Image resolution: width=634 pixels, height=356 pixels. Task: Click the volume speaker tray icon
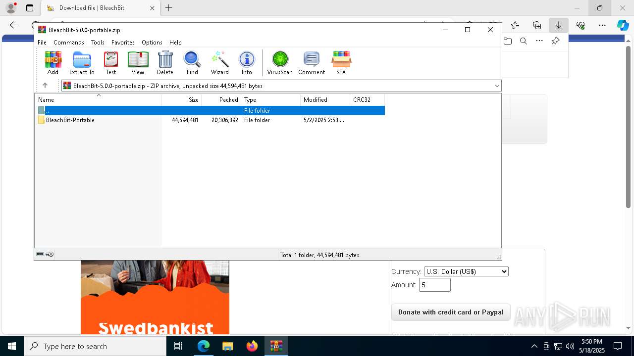[x=570, y=346]
